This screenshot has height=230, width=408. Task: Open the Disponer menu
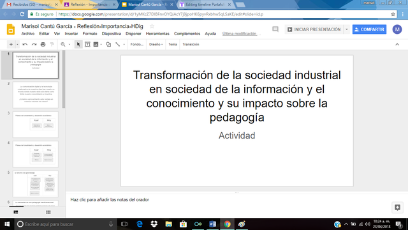(133, 34)
